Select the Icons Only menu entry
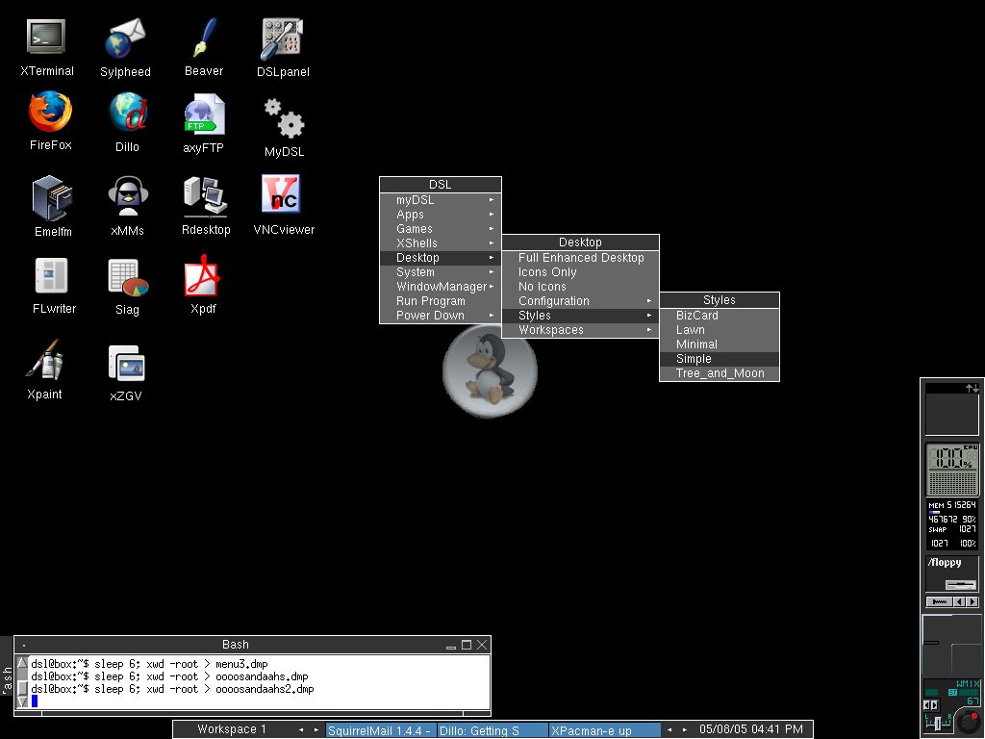 point(580,272)
